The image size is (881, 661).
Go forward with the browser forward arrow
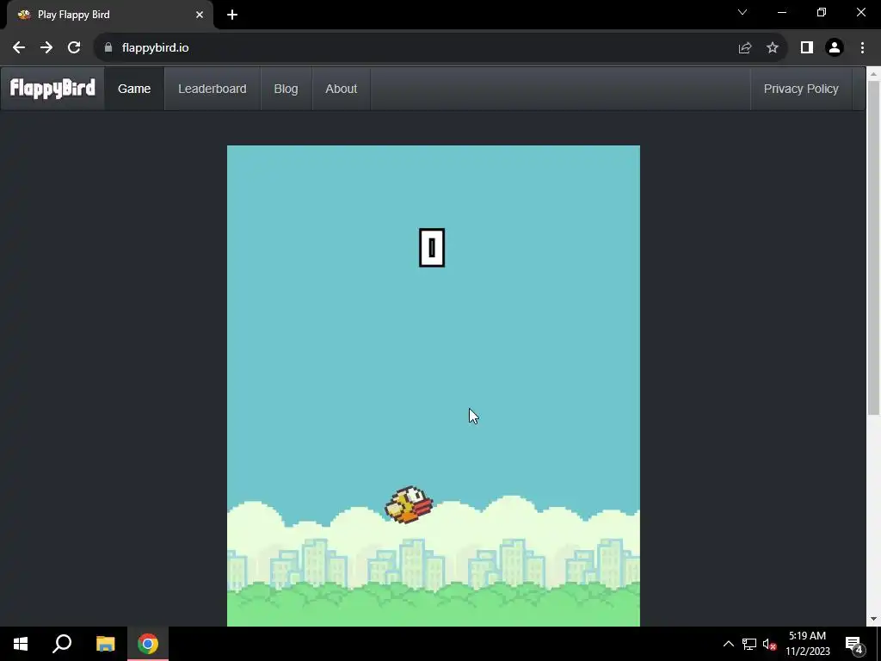tap(46, 48)
